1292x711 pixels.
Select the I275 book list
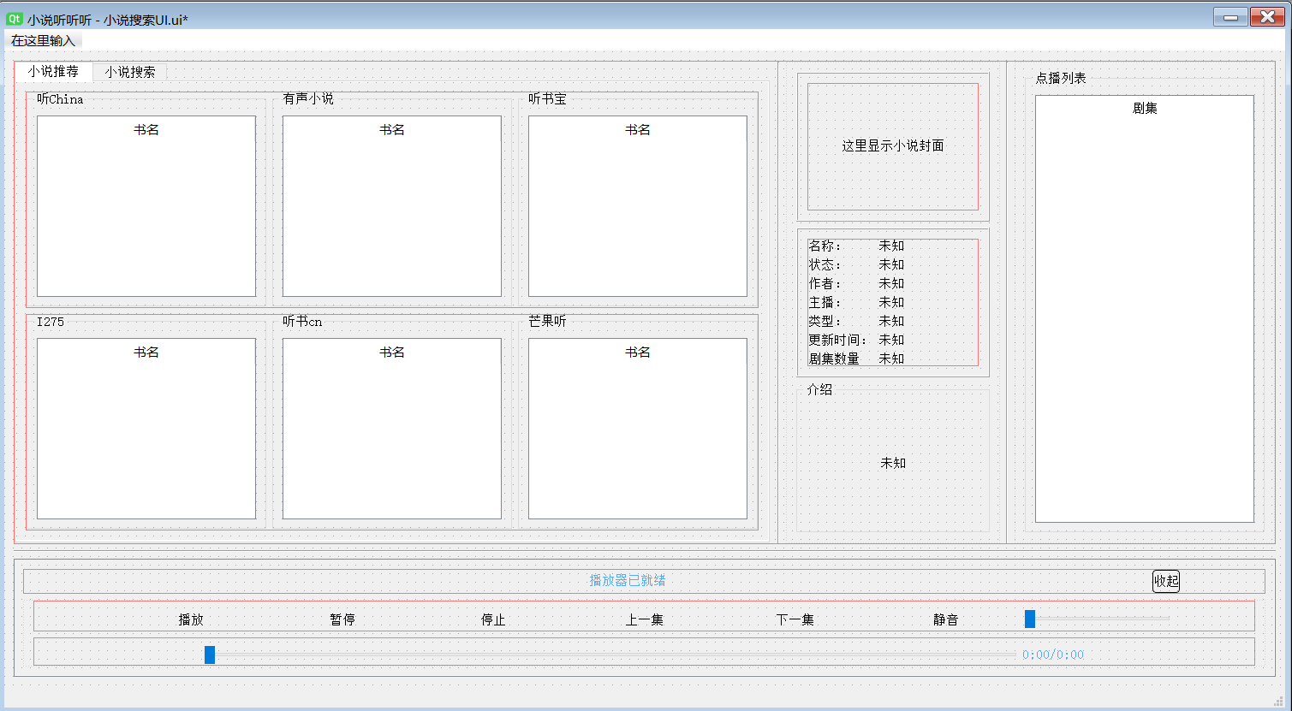tap(146, 429)
